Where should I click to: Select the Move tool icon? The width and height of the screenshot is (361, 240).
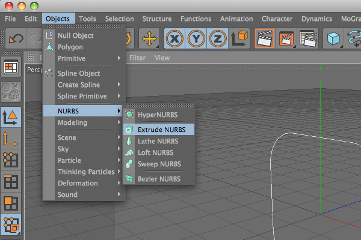click(149, 38)
